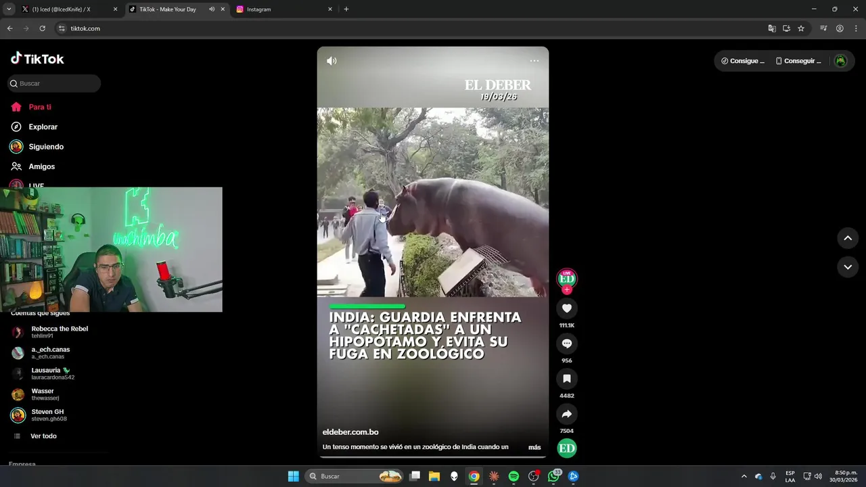Toggle the microphone in the system tray

click(x=773, y=476)
